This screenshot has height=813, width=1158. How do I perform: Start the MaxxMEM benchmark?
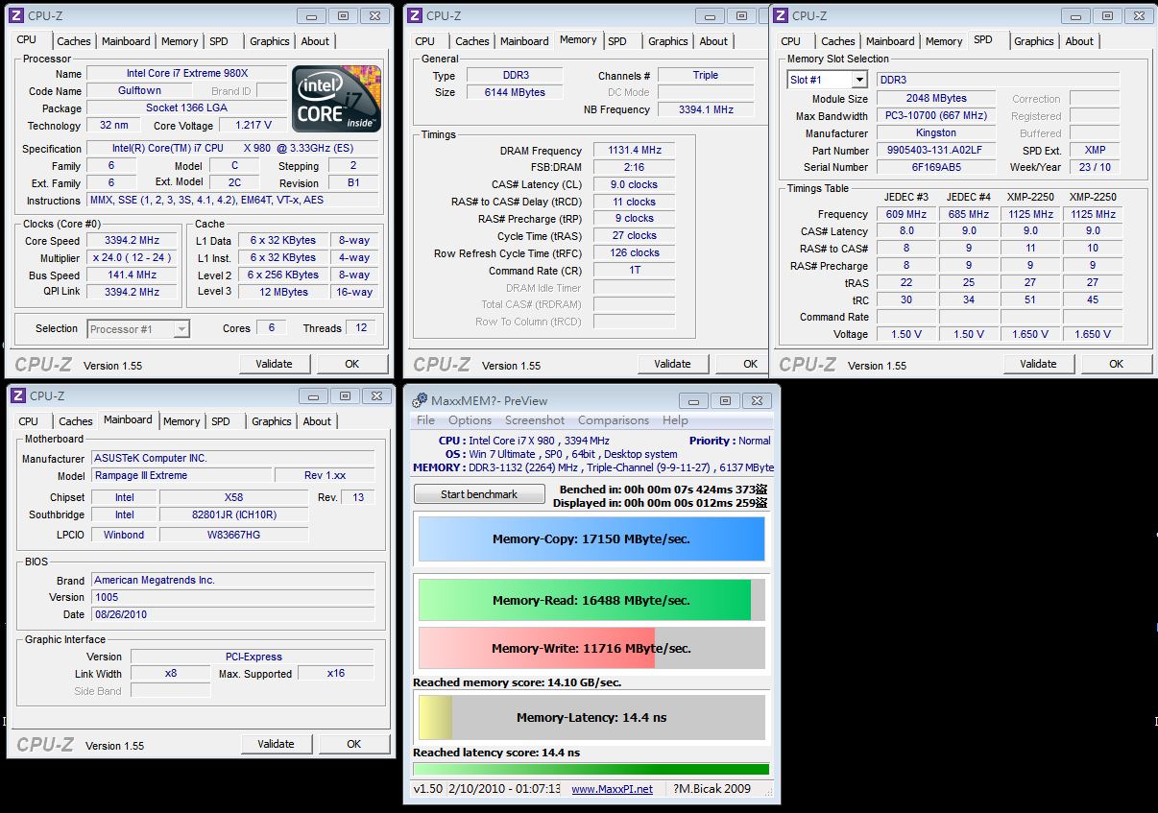tap(479, 494)
